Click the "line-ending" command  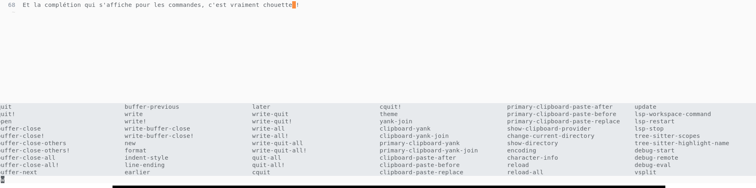[144, 165]
